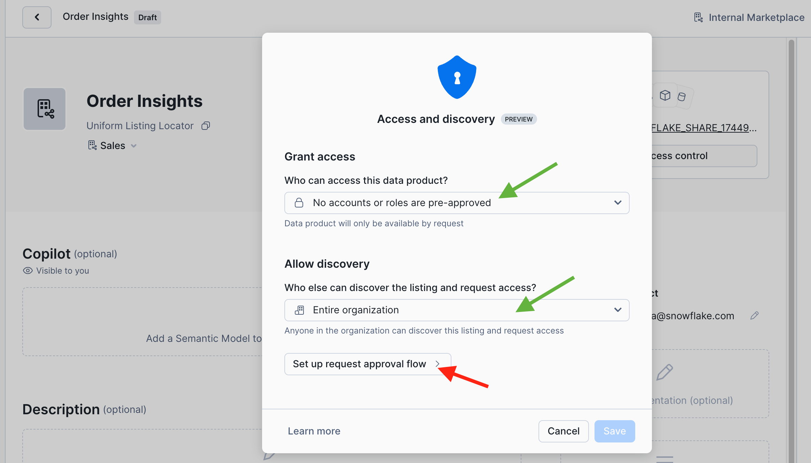The image size is (811, 463).
Task: Click the database cylinder icon
Action: coord(682,97)
